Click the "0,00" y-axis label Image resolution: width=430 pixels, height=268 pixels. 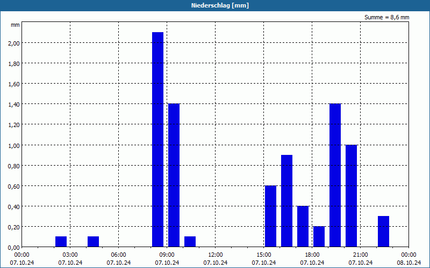tap(14, 248)
